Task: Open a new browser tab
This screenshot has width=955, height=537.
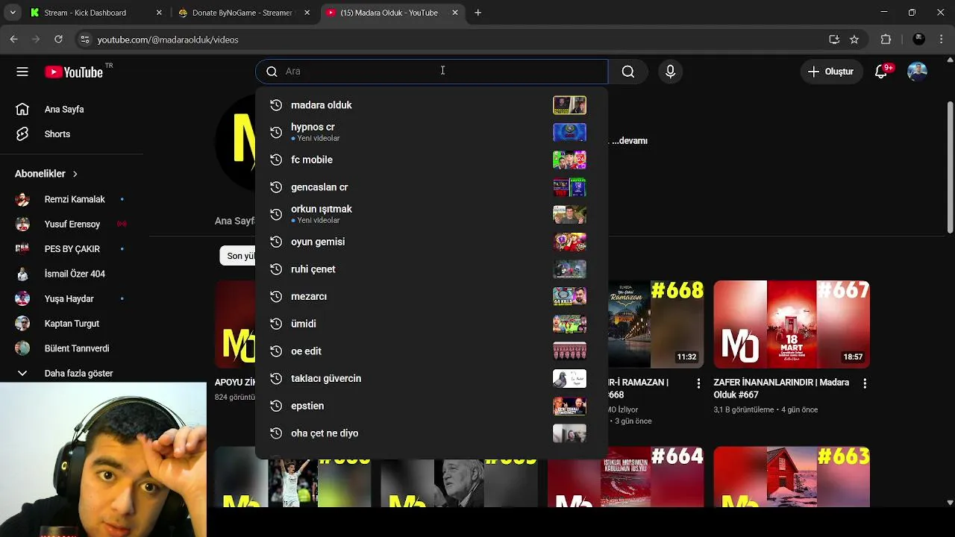Action: [x=478, y=13]
